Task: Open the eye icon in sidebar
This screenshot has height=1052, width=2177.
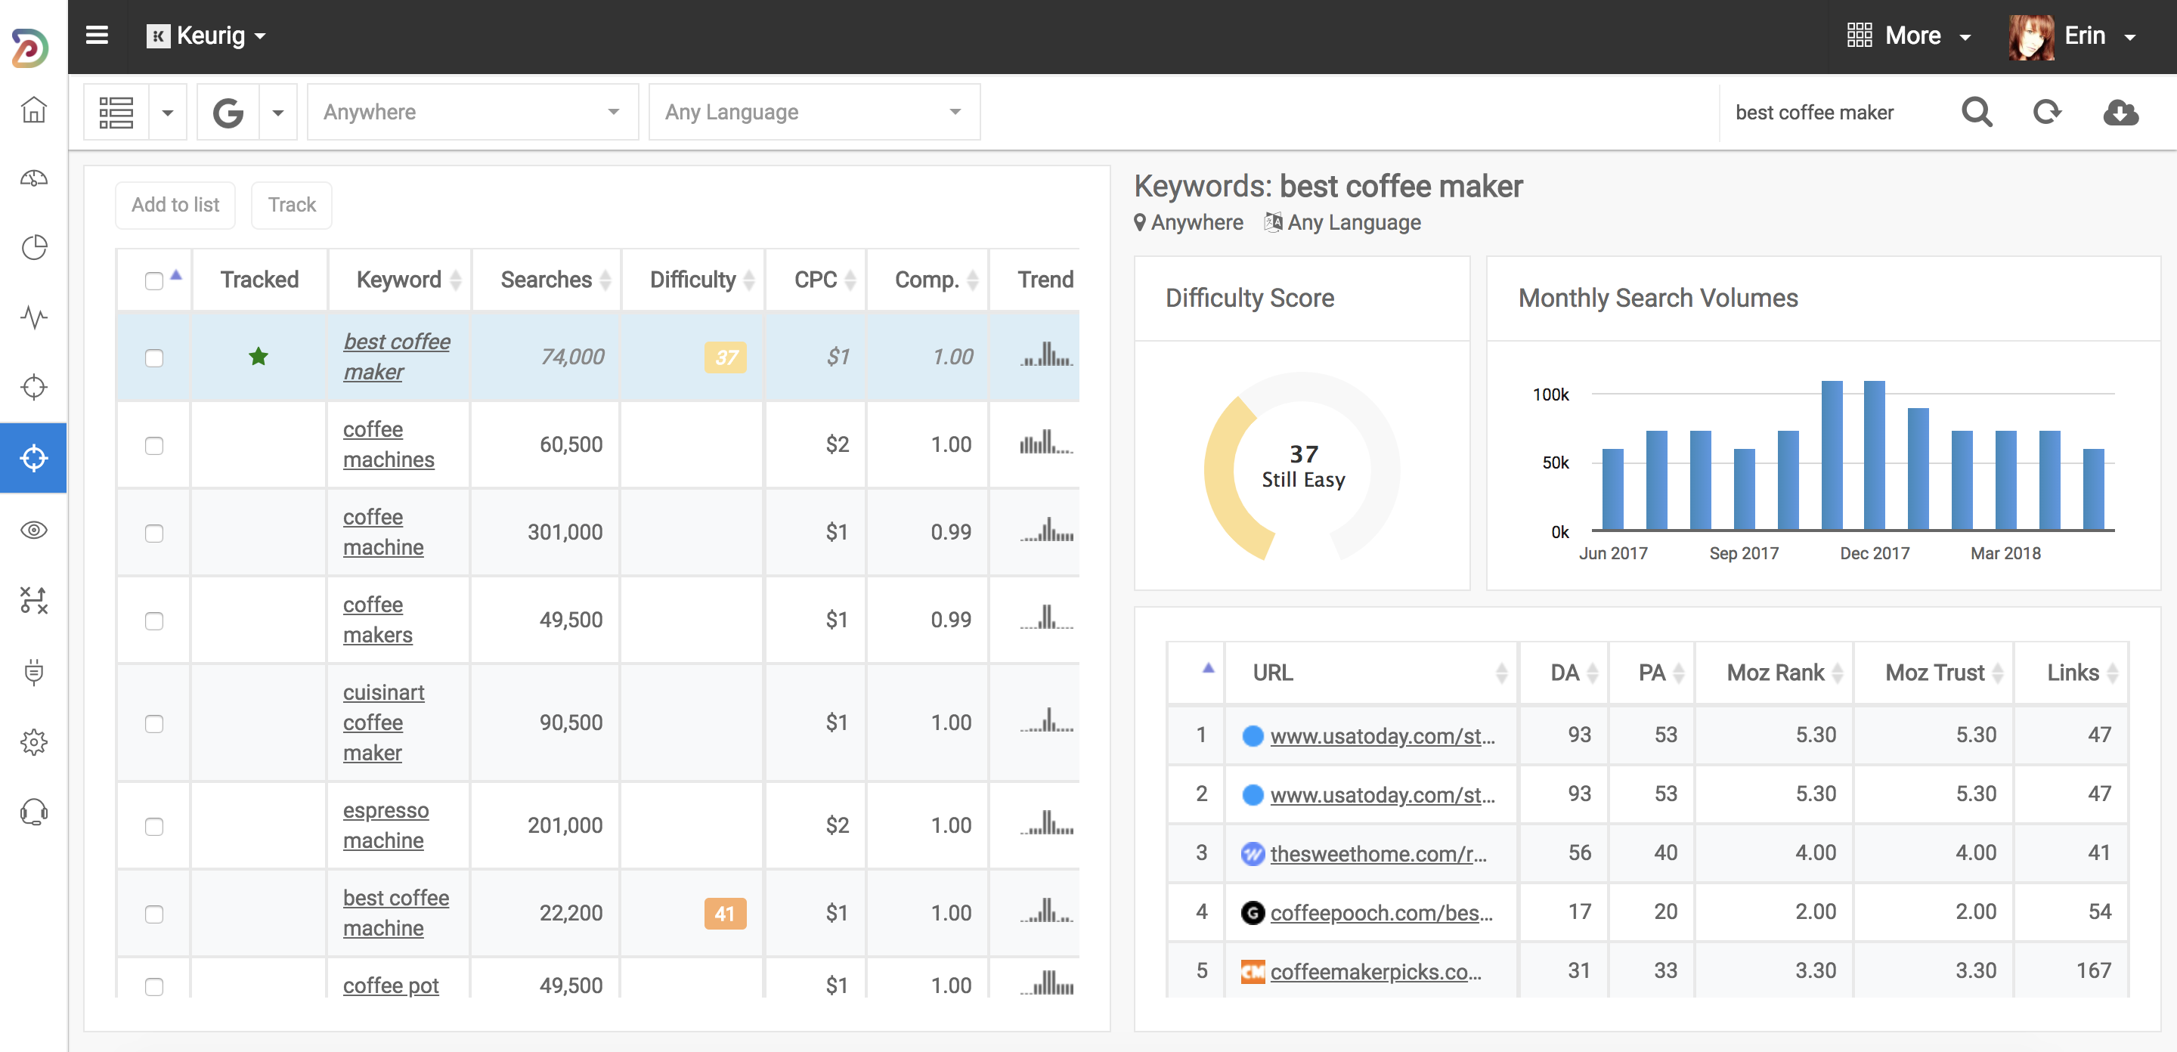Action: tap(34, 530)
